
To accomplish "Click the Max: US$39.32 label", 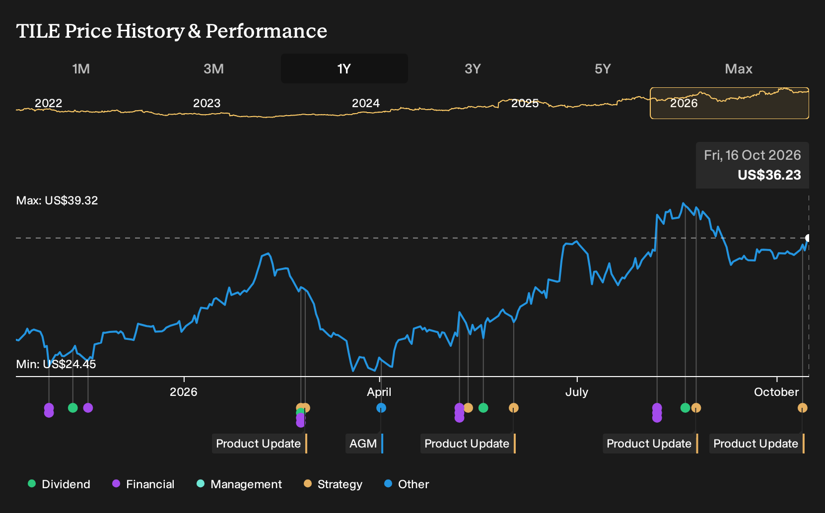I will (x=57, y=200).
